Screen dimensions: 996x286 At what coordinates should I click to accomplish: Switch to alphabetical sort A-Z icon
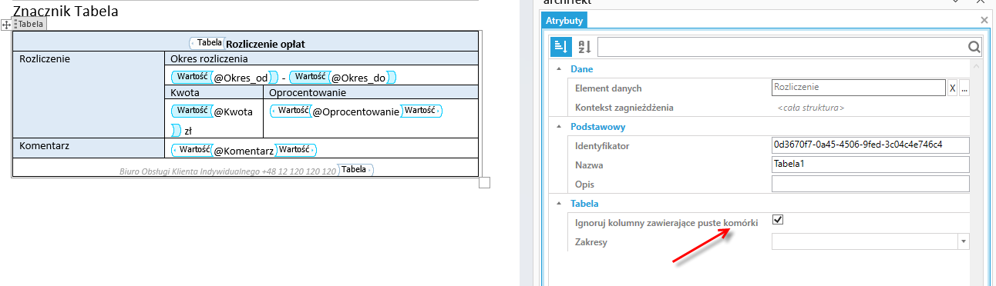coord(584,48)
